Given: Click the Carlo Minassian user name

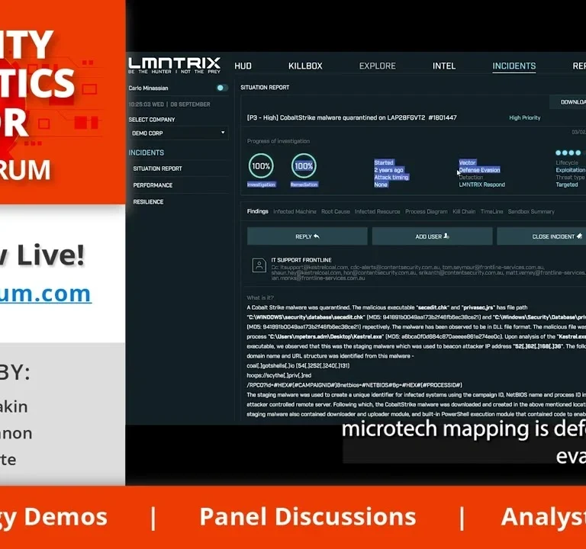Looking at the screenshot, I should [x=148, y=88].
